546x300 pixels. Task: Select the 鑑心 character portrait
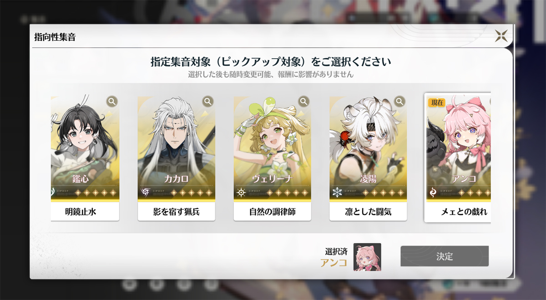[x=85, y=148]
